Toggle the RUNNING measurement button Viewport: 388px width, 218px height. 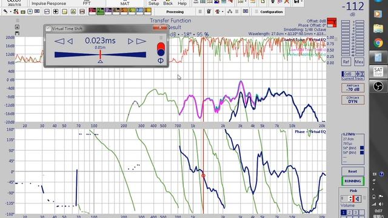(x=353, y=181)
